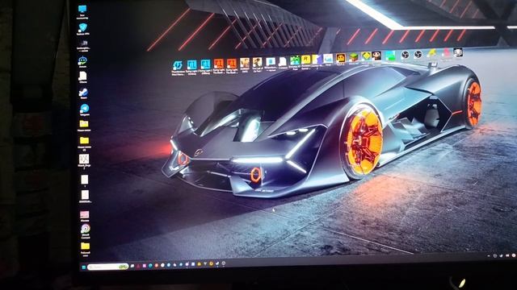Launch the green Minecraft creeper icon
The height and width of the screenshot is (290, 517).
coord(295,60)
